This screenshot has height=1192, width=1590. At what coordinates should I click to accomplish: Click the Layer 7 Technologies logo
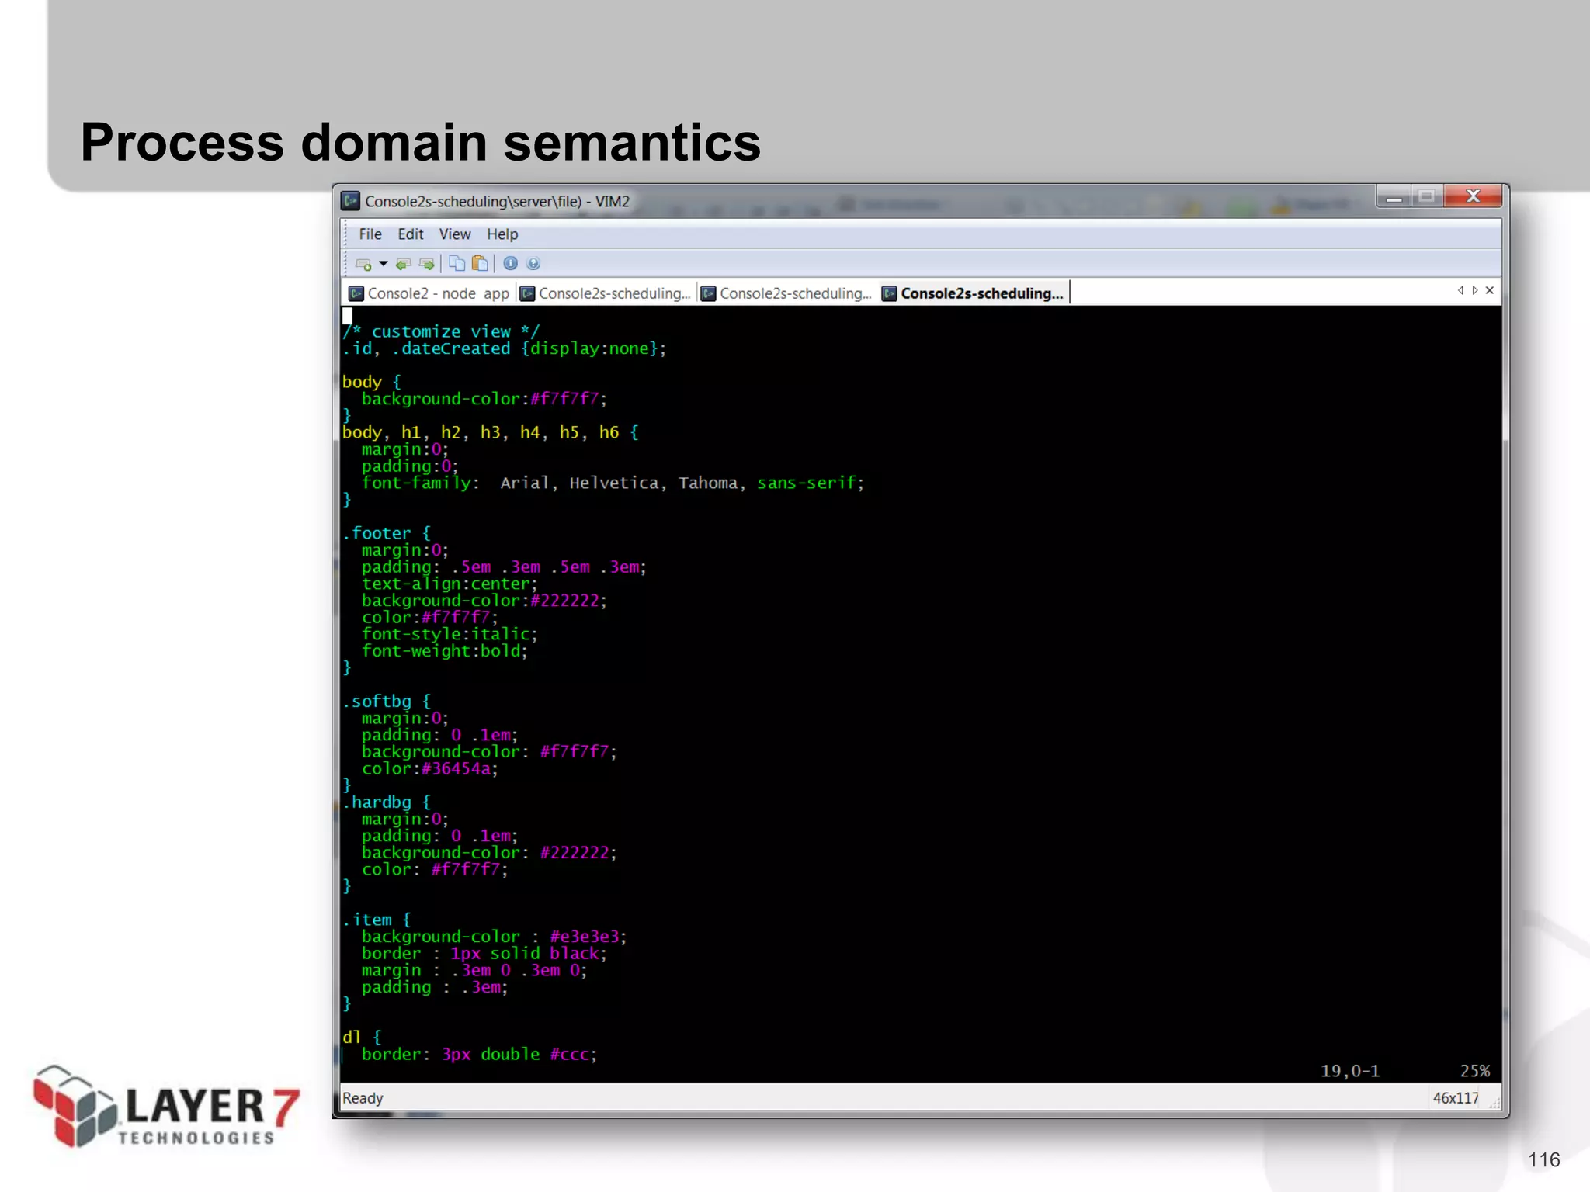[x=165, y=1107]
